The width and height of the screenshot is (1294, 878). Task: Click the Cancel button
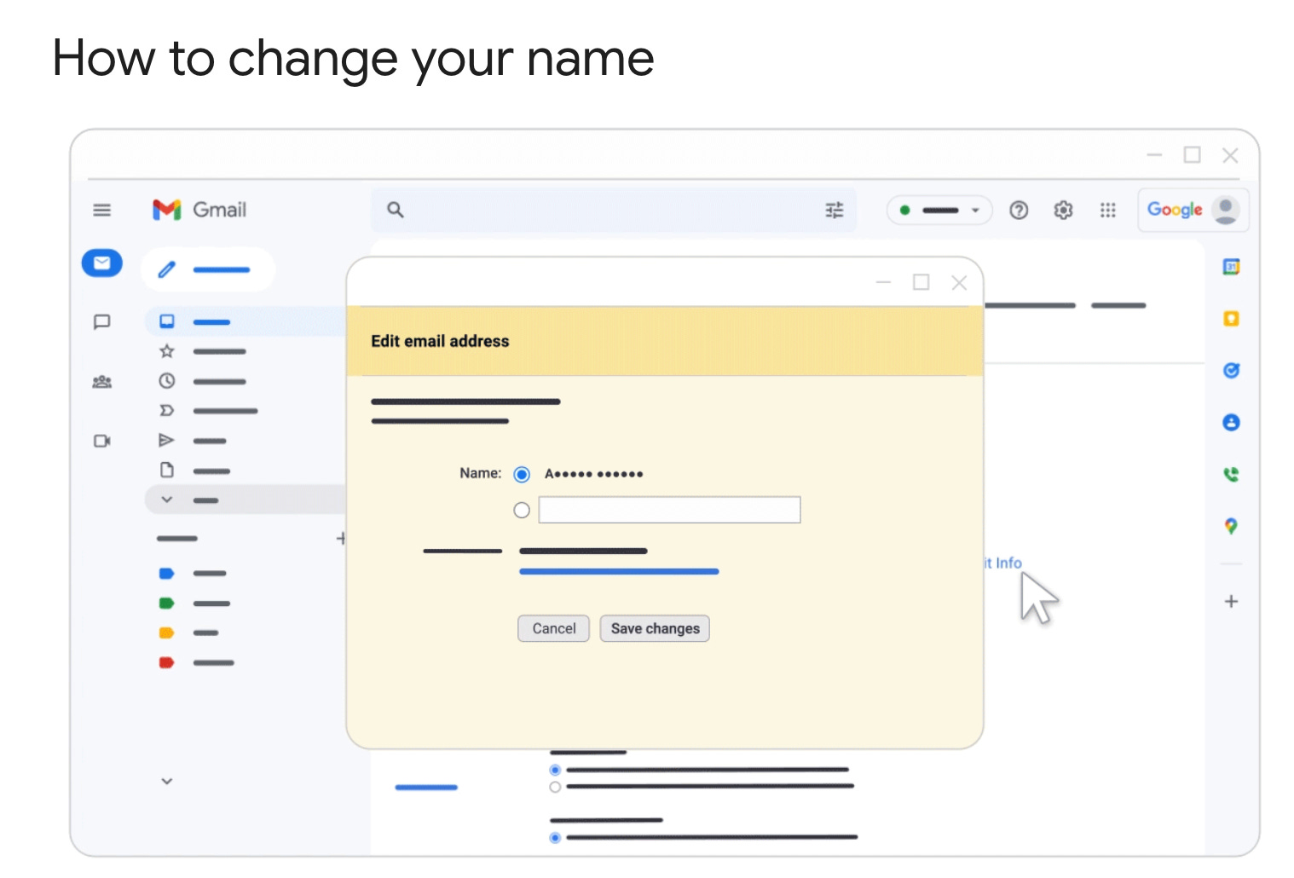point(554,628)
